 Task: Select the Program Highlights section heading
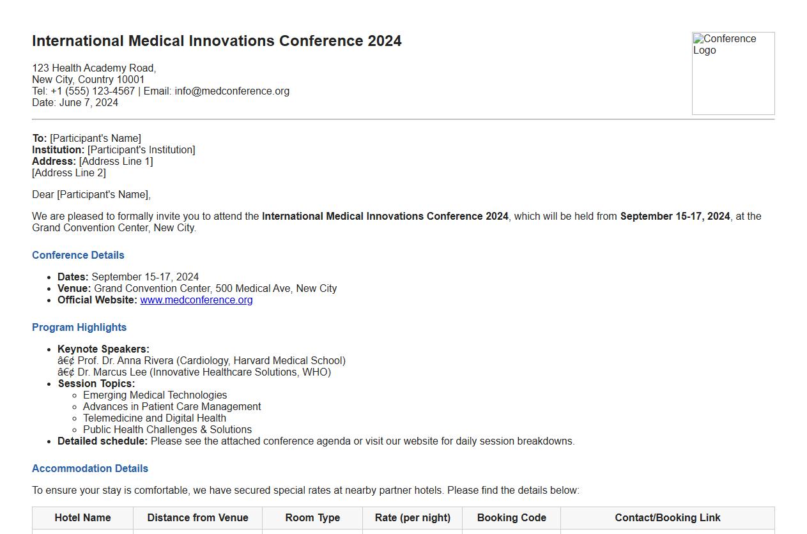79,328
